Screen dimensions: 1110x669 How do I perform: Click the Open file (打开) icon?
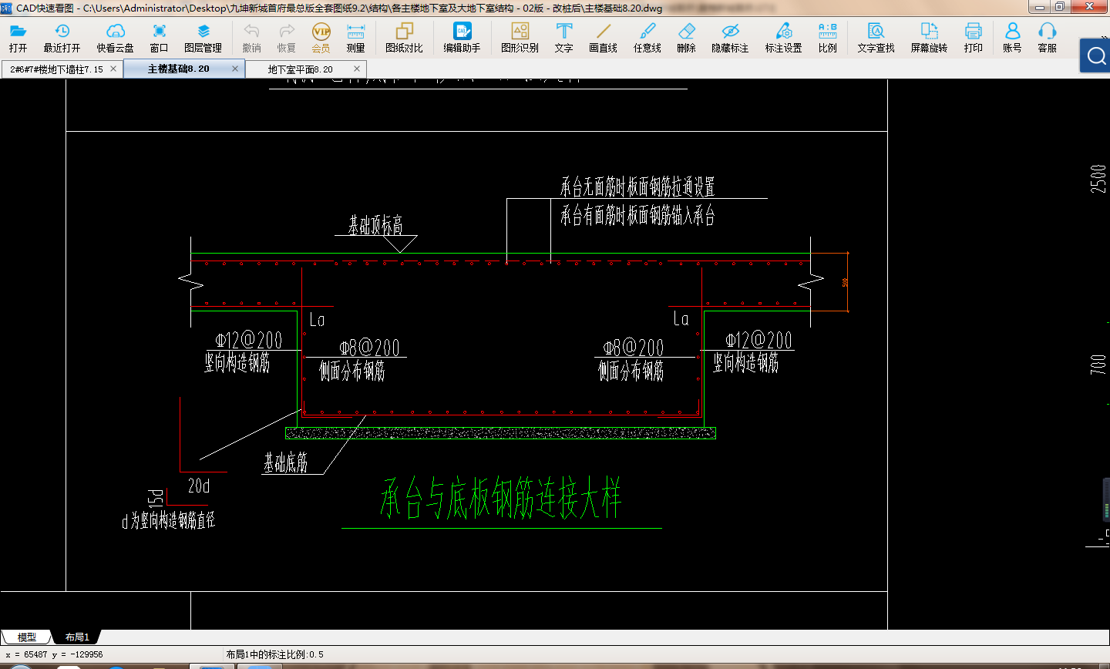[x=18, y=32]
